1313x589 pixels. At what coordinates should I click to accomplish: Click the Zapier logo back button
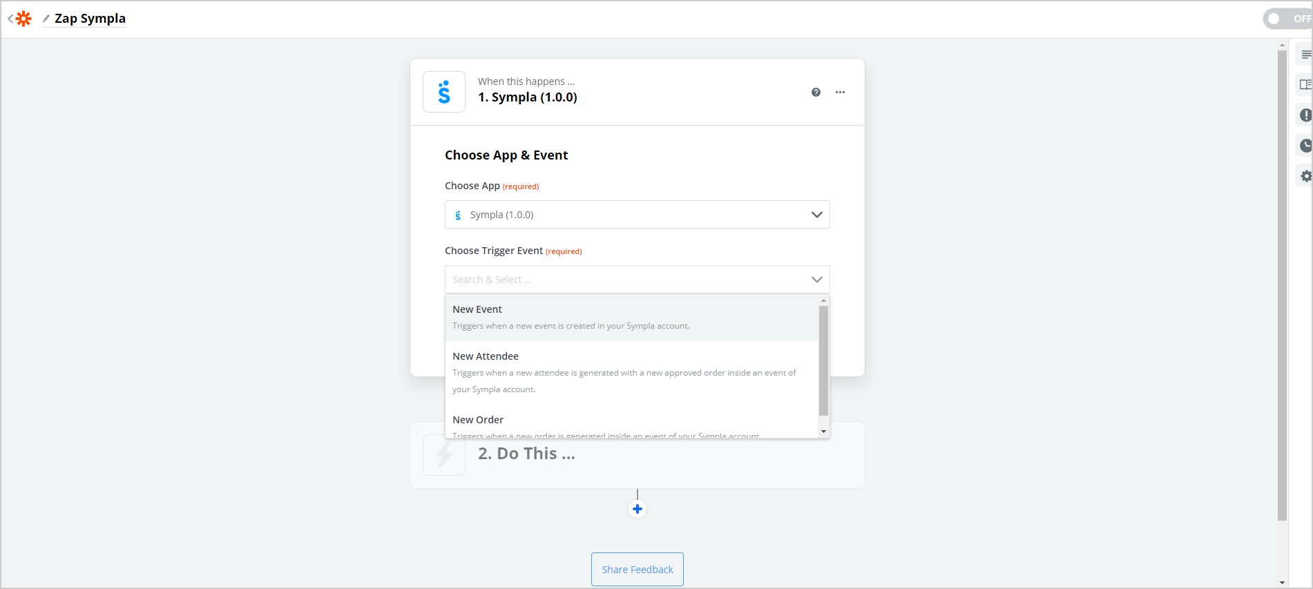(x=20, y=19)
